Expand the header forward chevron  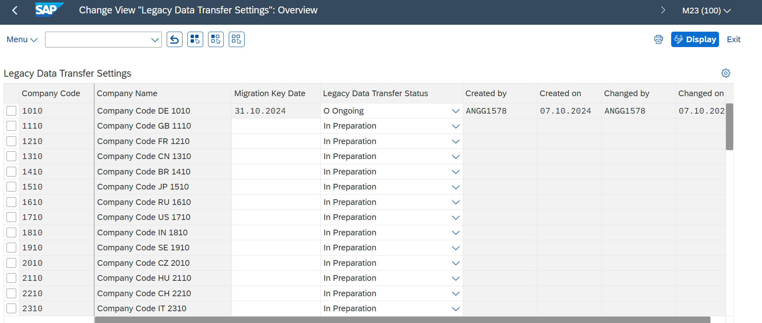pos(663,10)
